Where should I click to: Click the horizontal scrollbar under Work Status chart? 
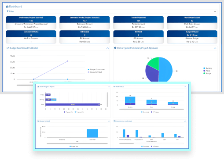pyautogui.click(x=151, y=109)
